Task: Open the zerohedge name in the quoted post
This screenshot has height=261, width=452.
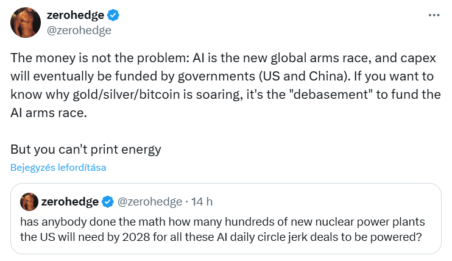Action: [x=70, y=201]
